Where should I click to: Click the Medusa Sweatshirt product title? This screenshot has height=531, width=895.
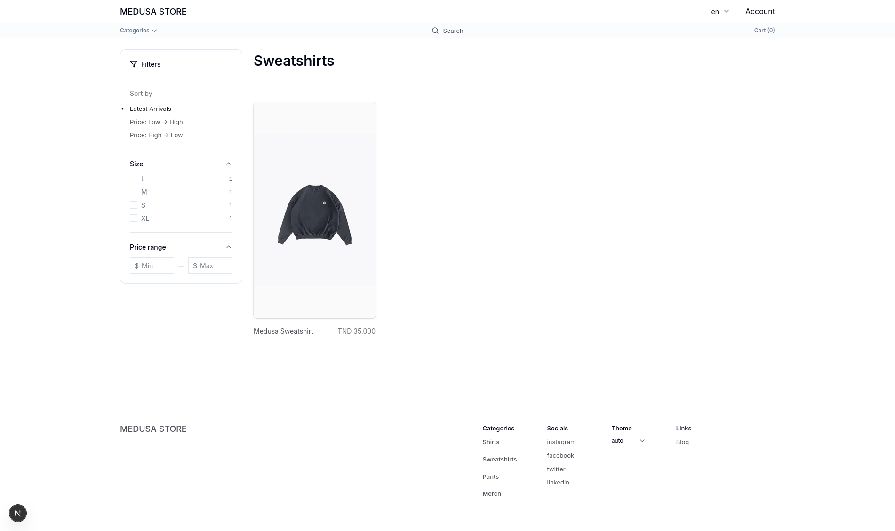click(x=283, y=331)
